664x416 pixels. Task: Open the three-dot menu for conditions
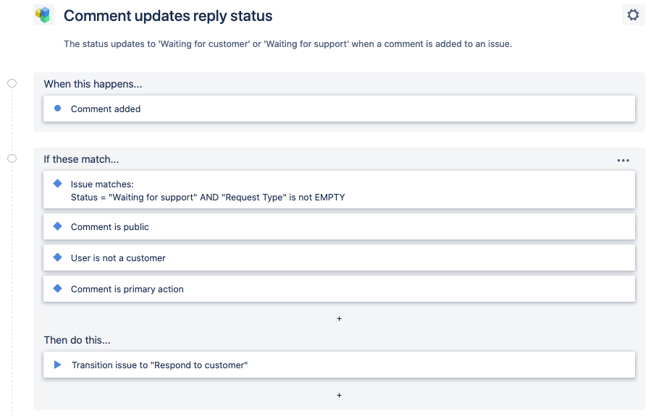coord(623,161)
